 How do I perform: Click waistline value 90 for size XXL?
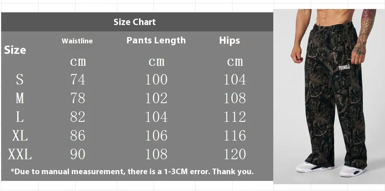click(78, 154)
